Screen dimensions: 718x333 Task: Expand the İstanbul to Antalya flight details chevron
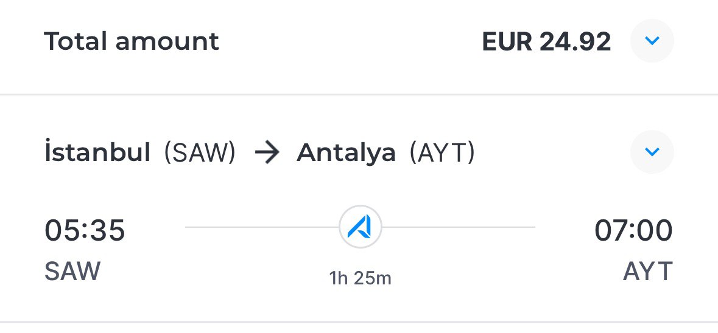click(x=652, y=152)
